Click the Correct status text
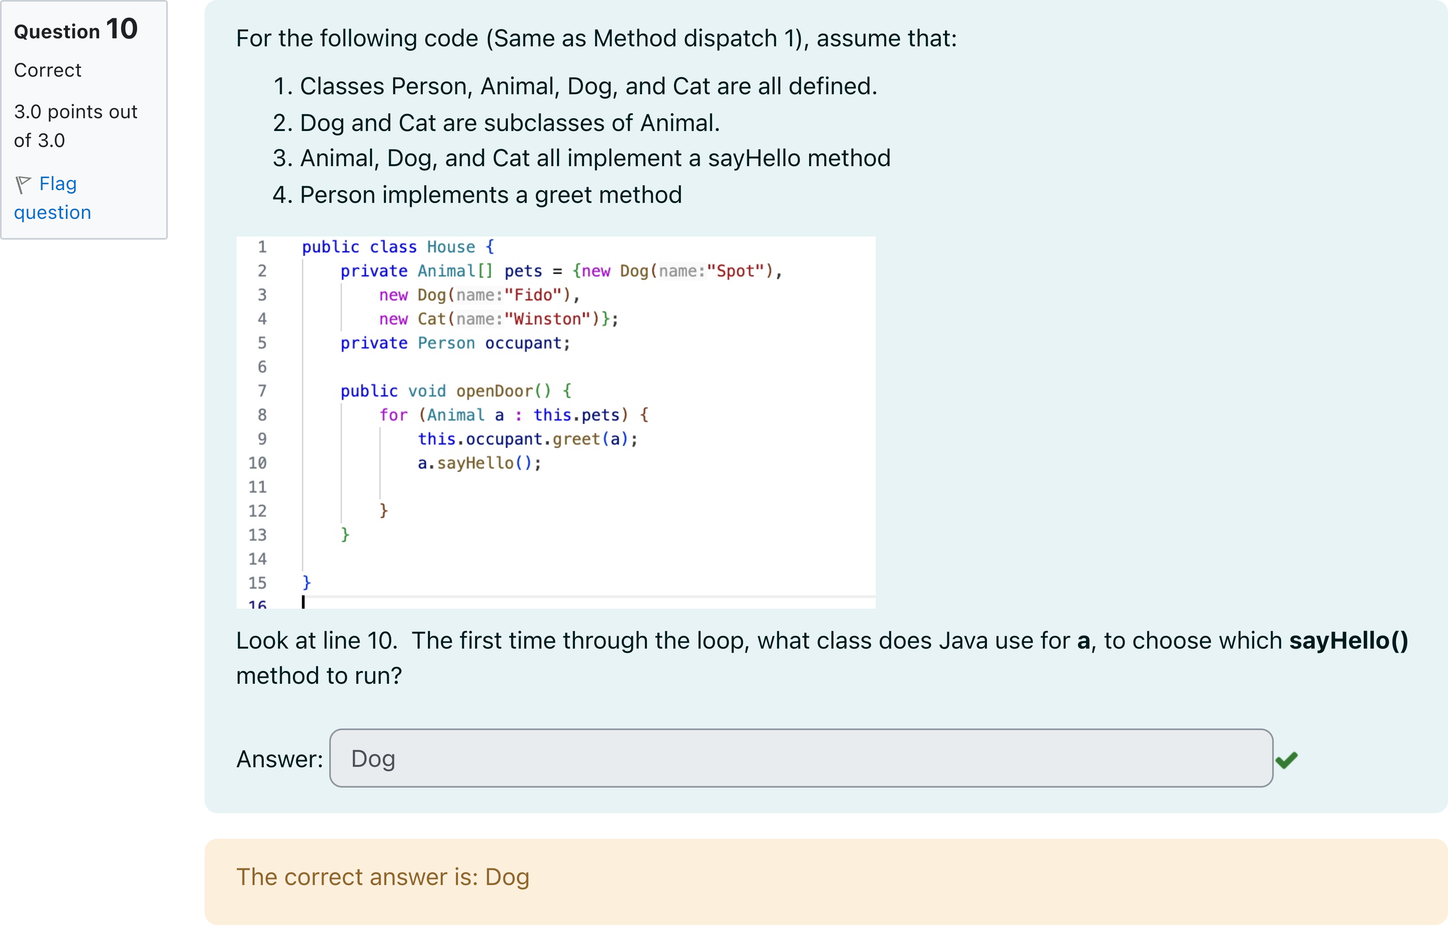 tap(48, 70)
